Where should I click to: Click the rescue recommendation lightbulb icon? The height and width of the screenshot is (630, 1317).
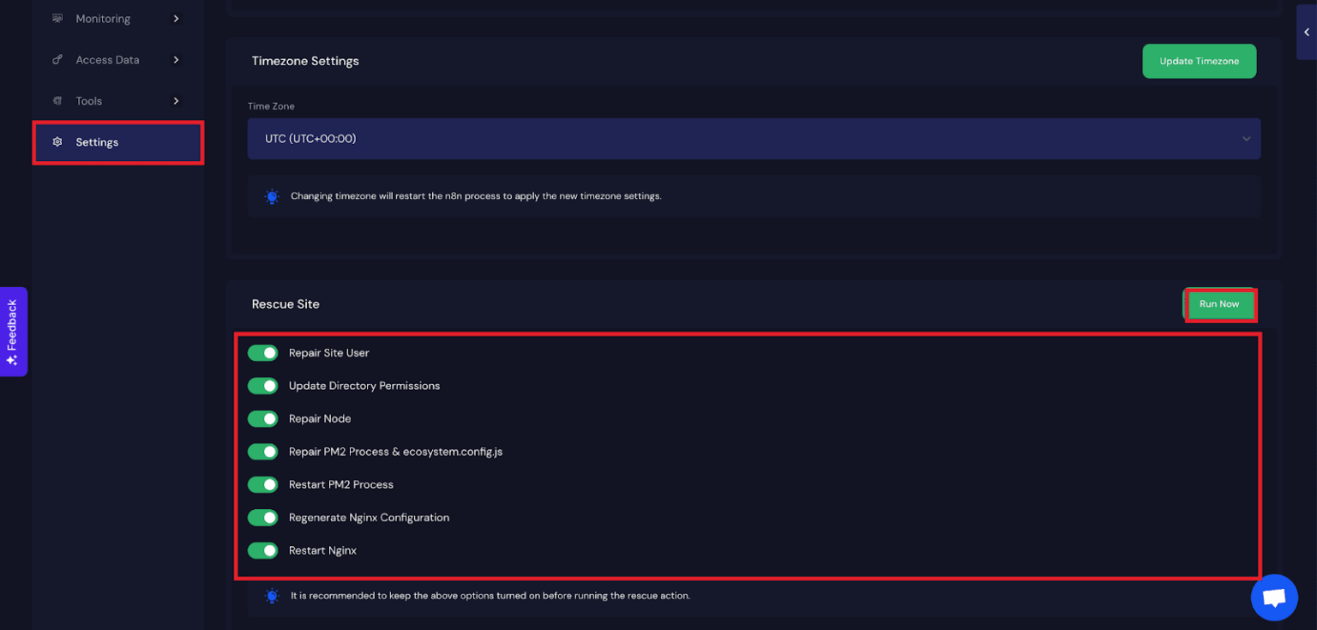coord(272,596)
